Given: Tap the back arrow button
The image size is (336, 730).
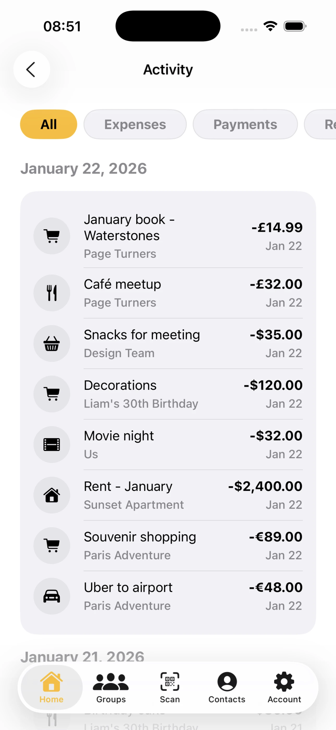Looking at the screenshot, I should (32, 69).
